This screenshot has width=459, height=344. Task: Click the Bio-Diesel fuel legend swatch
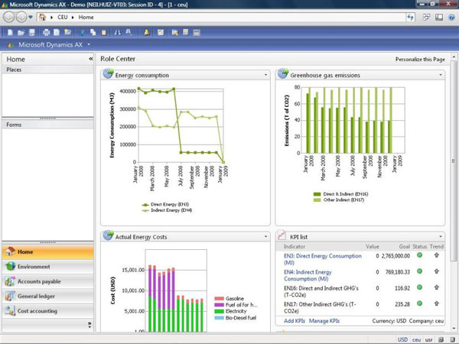(x=219, y=318)
